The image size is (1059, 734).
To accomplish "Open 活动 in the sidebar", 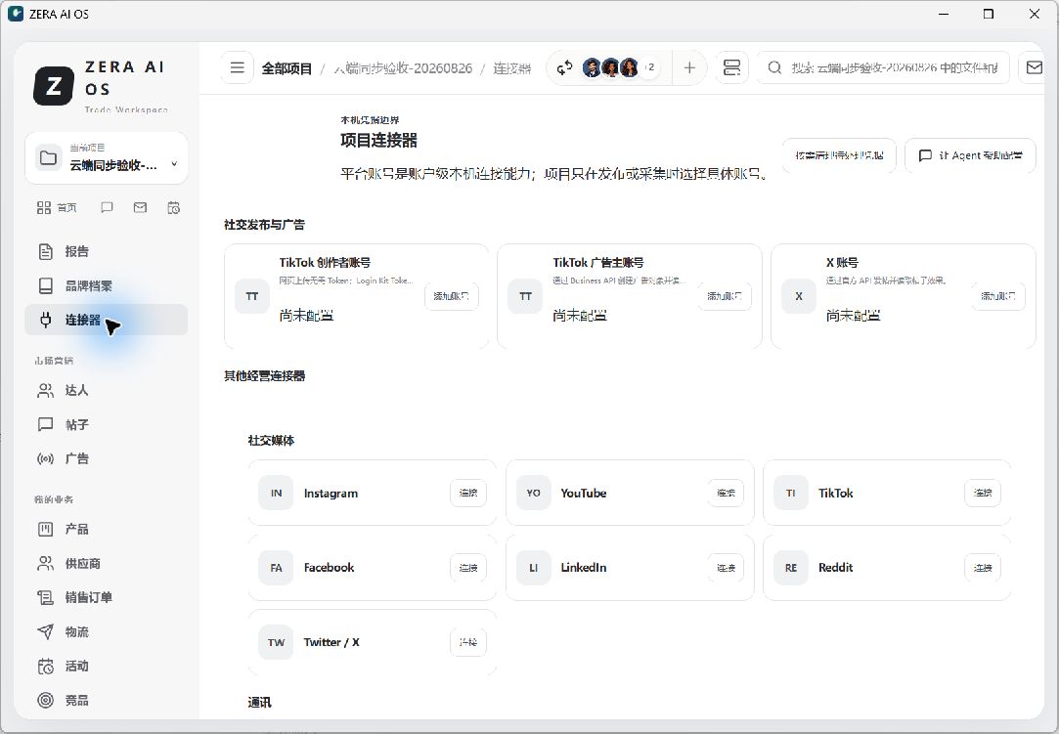I will [106, 666].
